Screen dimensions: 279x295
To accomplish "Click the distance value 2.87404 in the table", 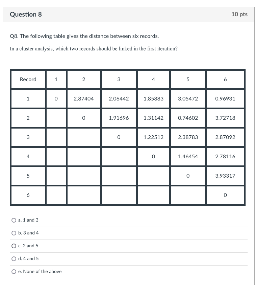I will tap(83, 98).
